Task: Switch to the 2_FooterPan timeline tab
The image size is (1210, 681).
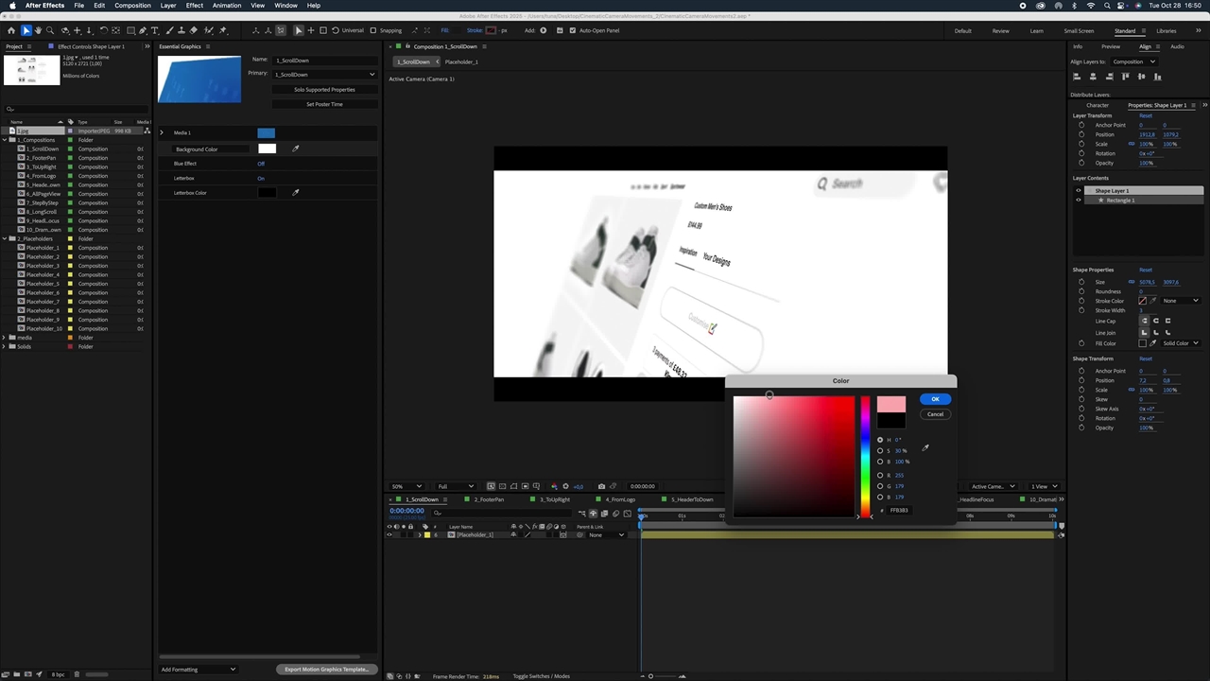Action: 489,499
